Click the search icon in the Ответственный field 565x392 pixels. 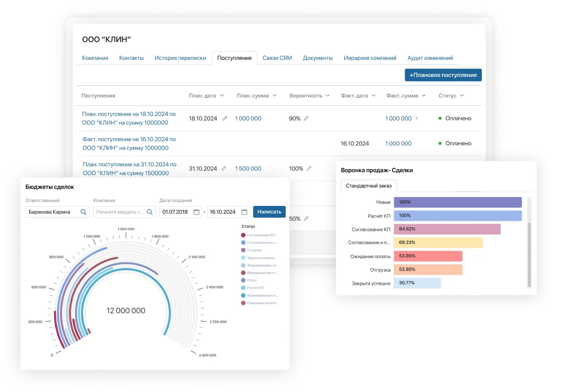84,212
